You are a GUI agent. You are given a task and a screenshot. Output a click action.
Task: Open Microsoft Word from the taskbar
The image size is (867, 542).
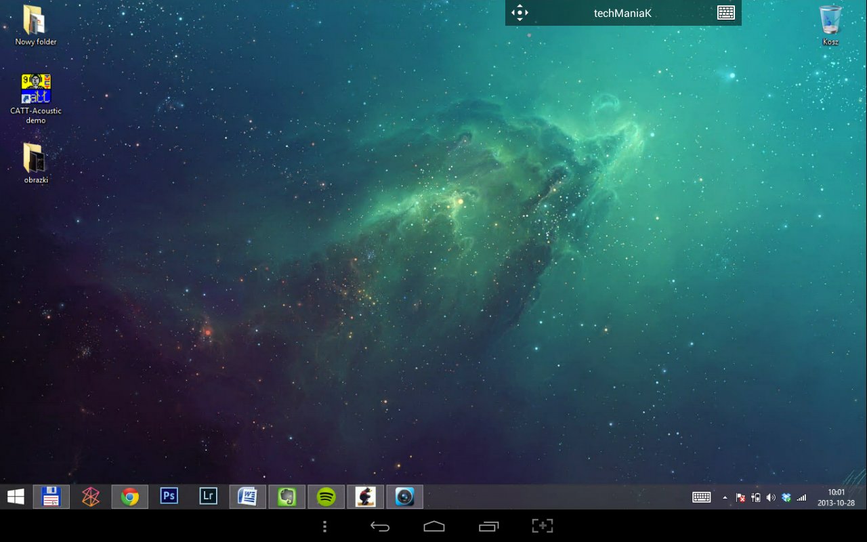pos(247,497)
